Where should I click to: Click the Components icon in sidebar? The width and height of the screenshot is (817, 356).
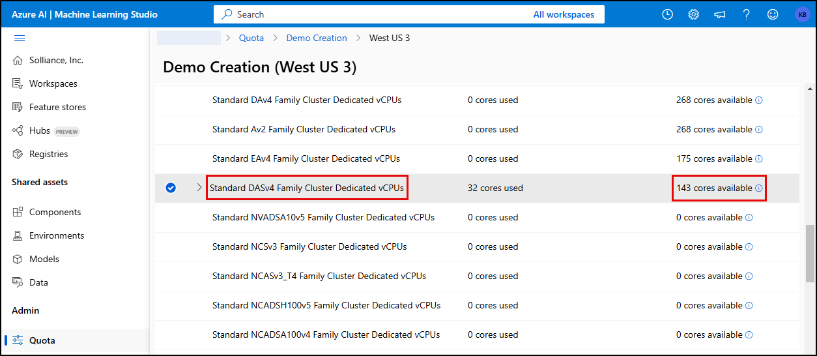(18, 212)
